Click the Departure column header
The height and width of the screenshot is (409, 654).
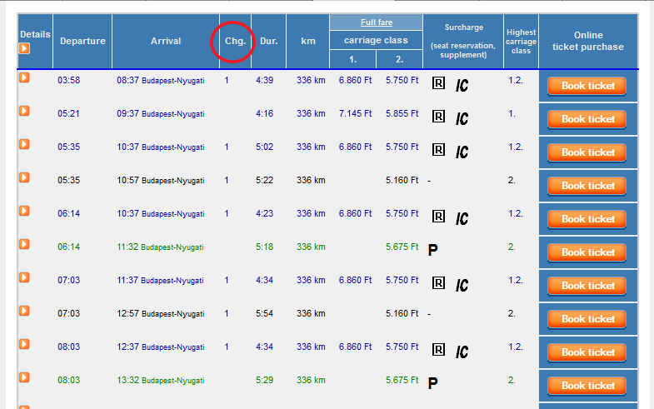[82, 41]
